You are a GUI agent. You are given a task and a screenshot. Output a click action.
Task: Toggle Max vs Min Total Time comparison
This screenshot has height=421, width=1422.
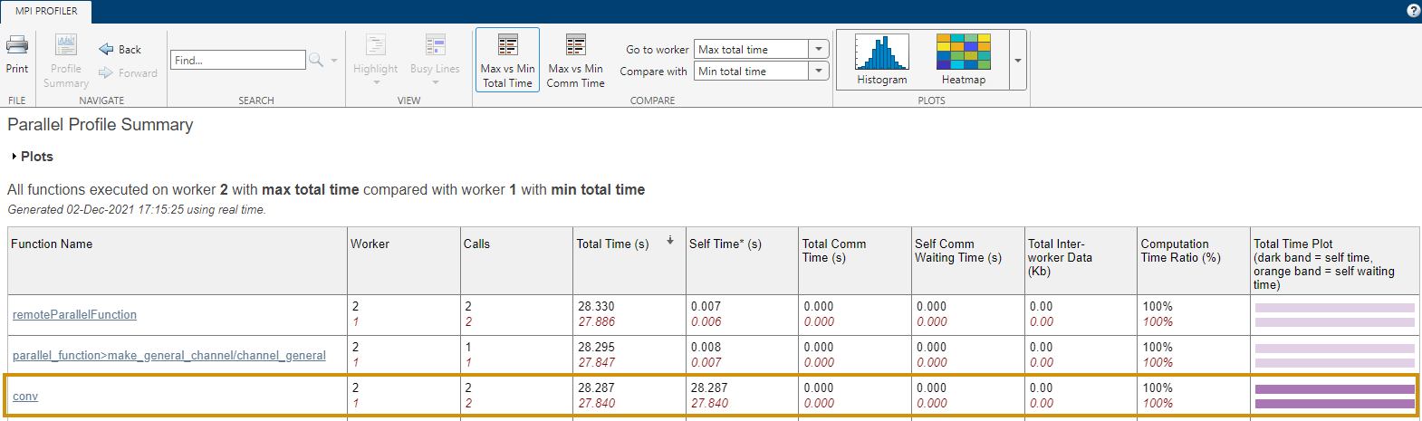(507, 60)
